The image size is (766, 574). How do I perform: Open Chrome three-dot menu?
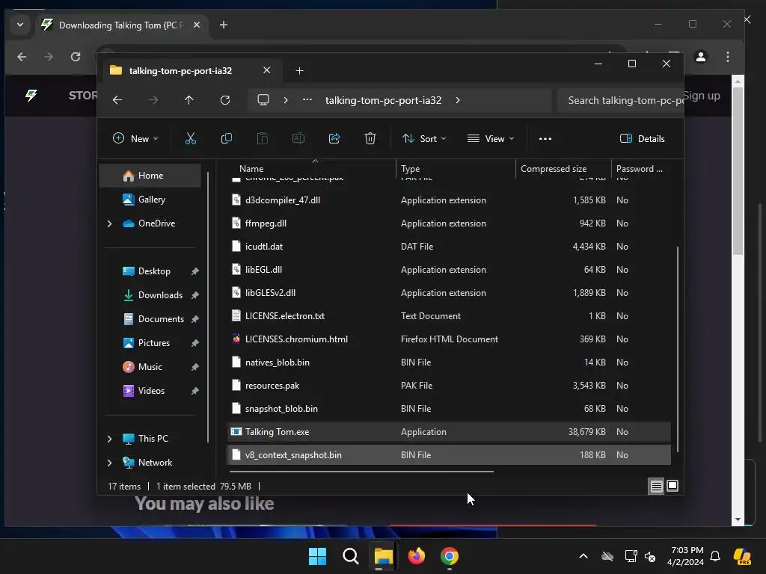728,57
